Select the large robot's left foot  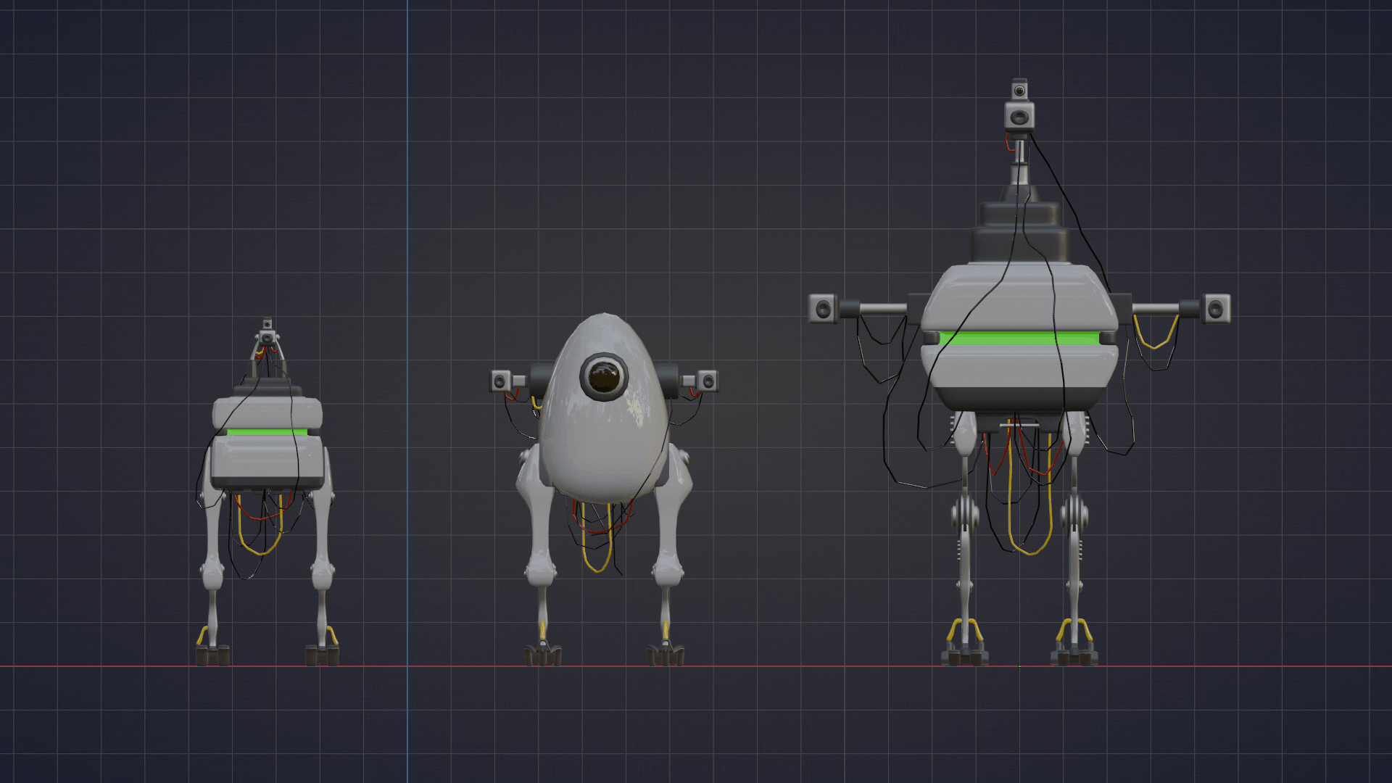[964, 657]
